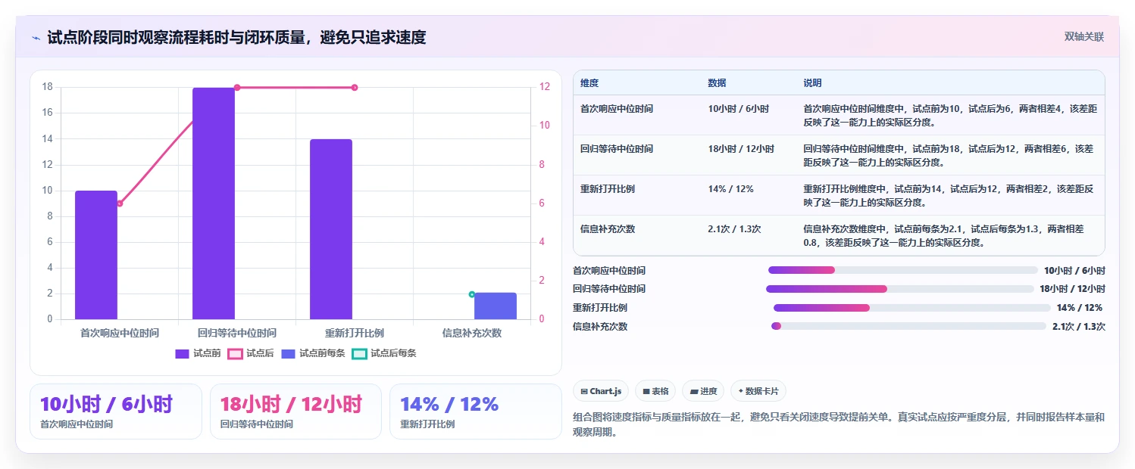
Task: Toggle the 试点后每条 legend series
Action: pyautogui.click(x=384, y=353)
